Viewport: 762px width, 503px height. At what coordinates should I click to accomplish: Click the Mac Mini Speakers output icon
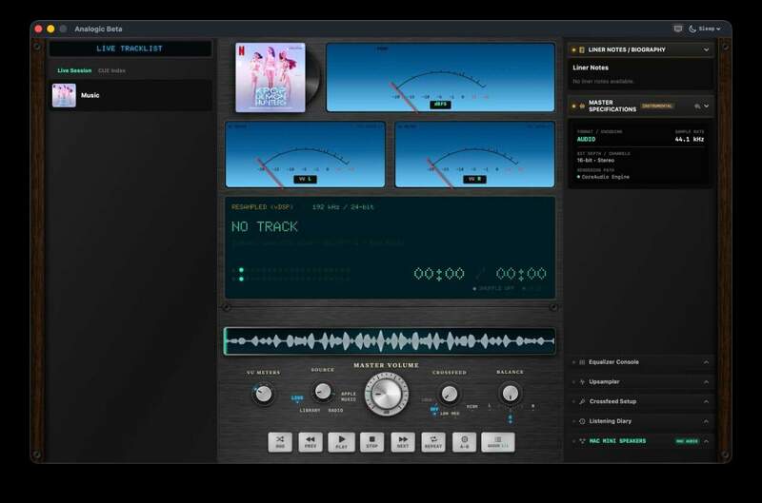582,441
